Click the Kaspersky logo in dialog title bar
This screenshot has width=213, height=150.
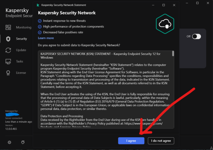pyautogui.click(x=38, y=5)
